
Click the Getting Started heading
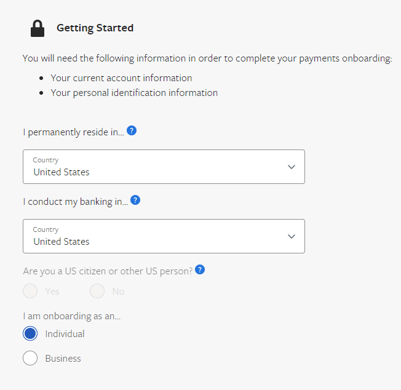coord(95,28)
